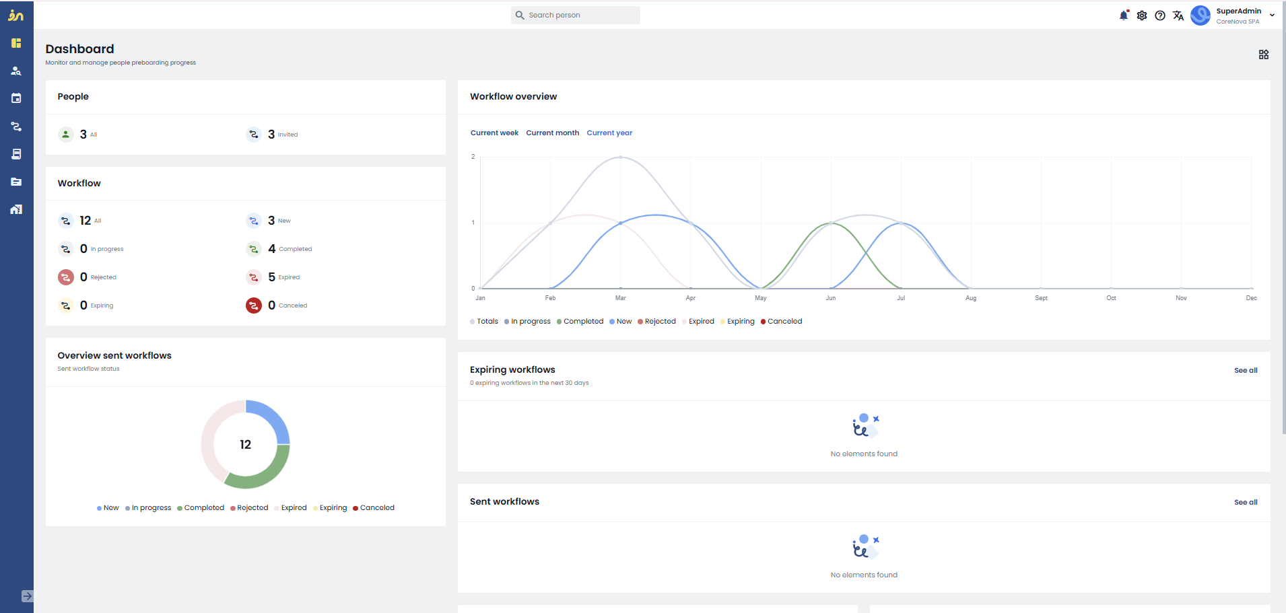Click the dashboard widgets customize icon
The image size is (1286, 613).
1264,55
